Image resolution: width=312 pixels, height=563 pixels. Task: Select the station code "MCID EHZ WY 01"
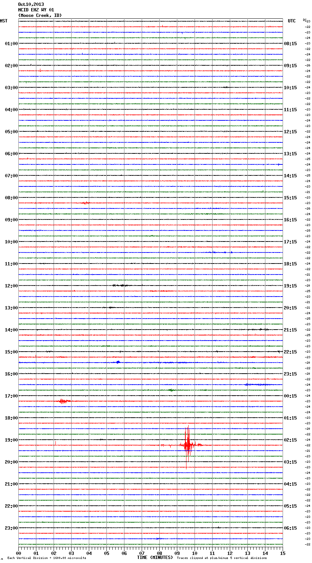pyautogui.click(x=36, y=10)
